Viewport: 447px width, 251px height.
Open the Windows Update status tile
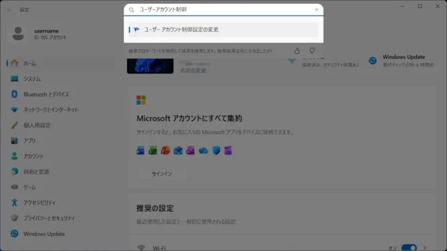click(401, 60)
